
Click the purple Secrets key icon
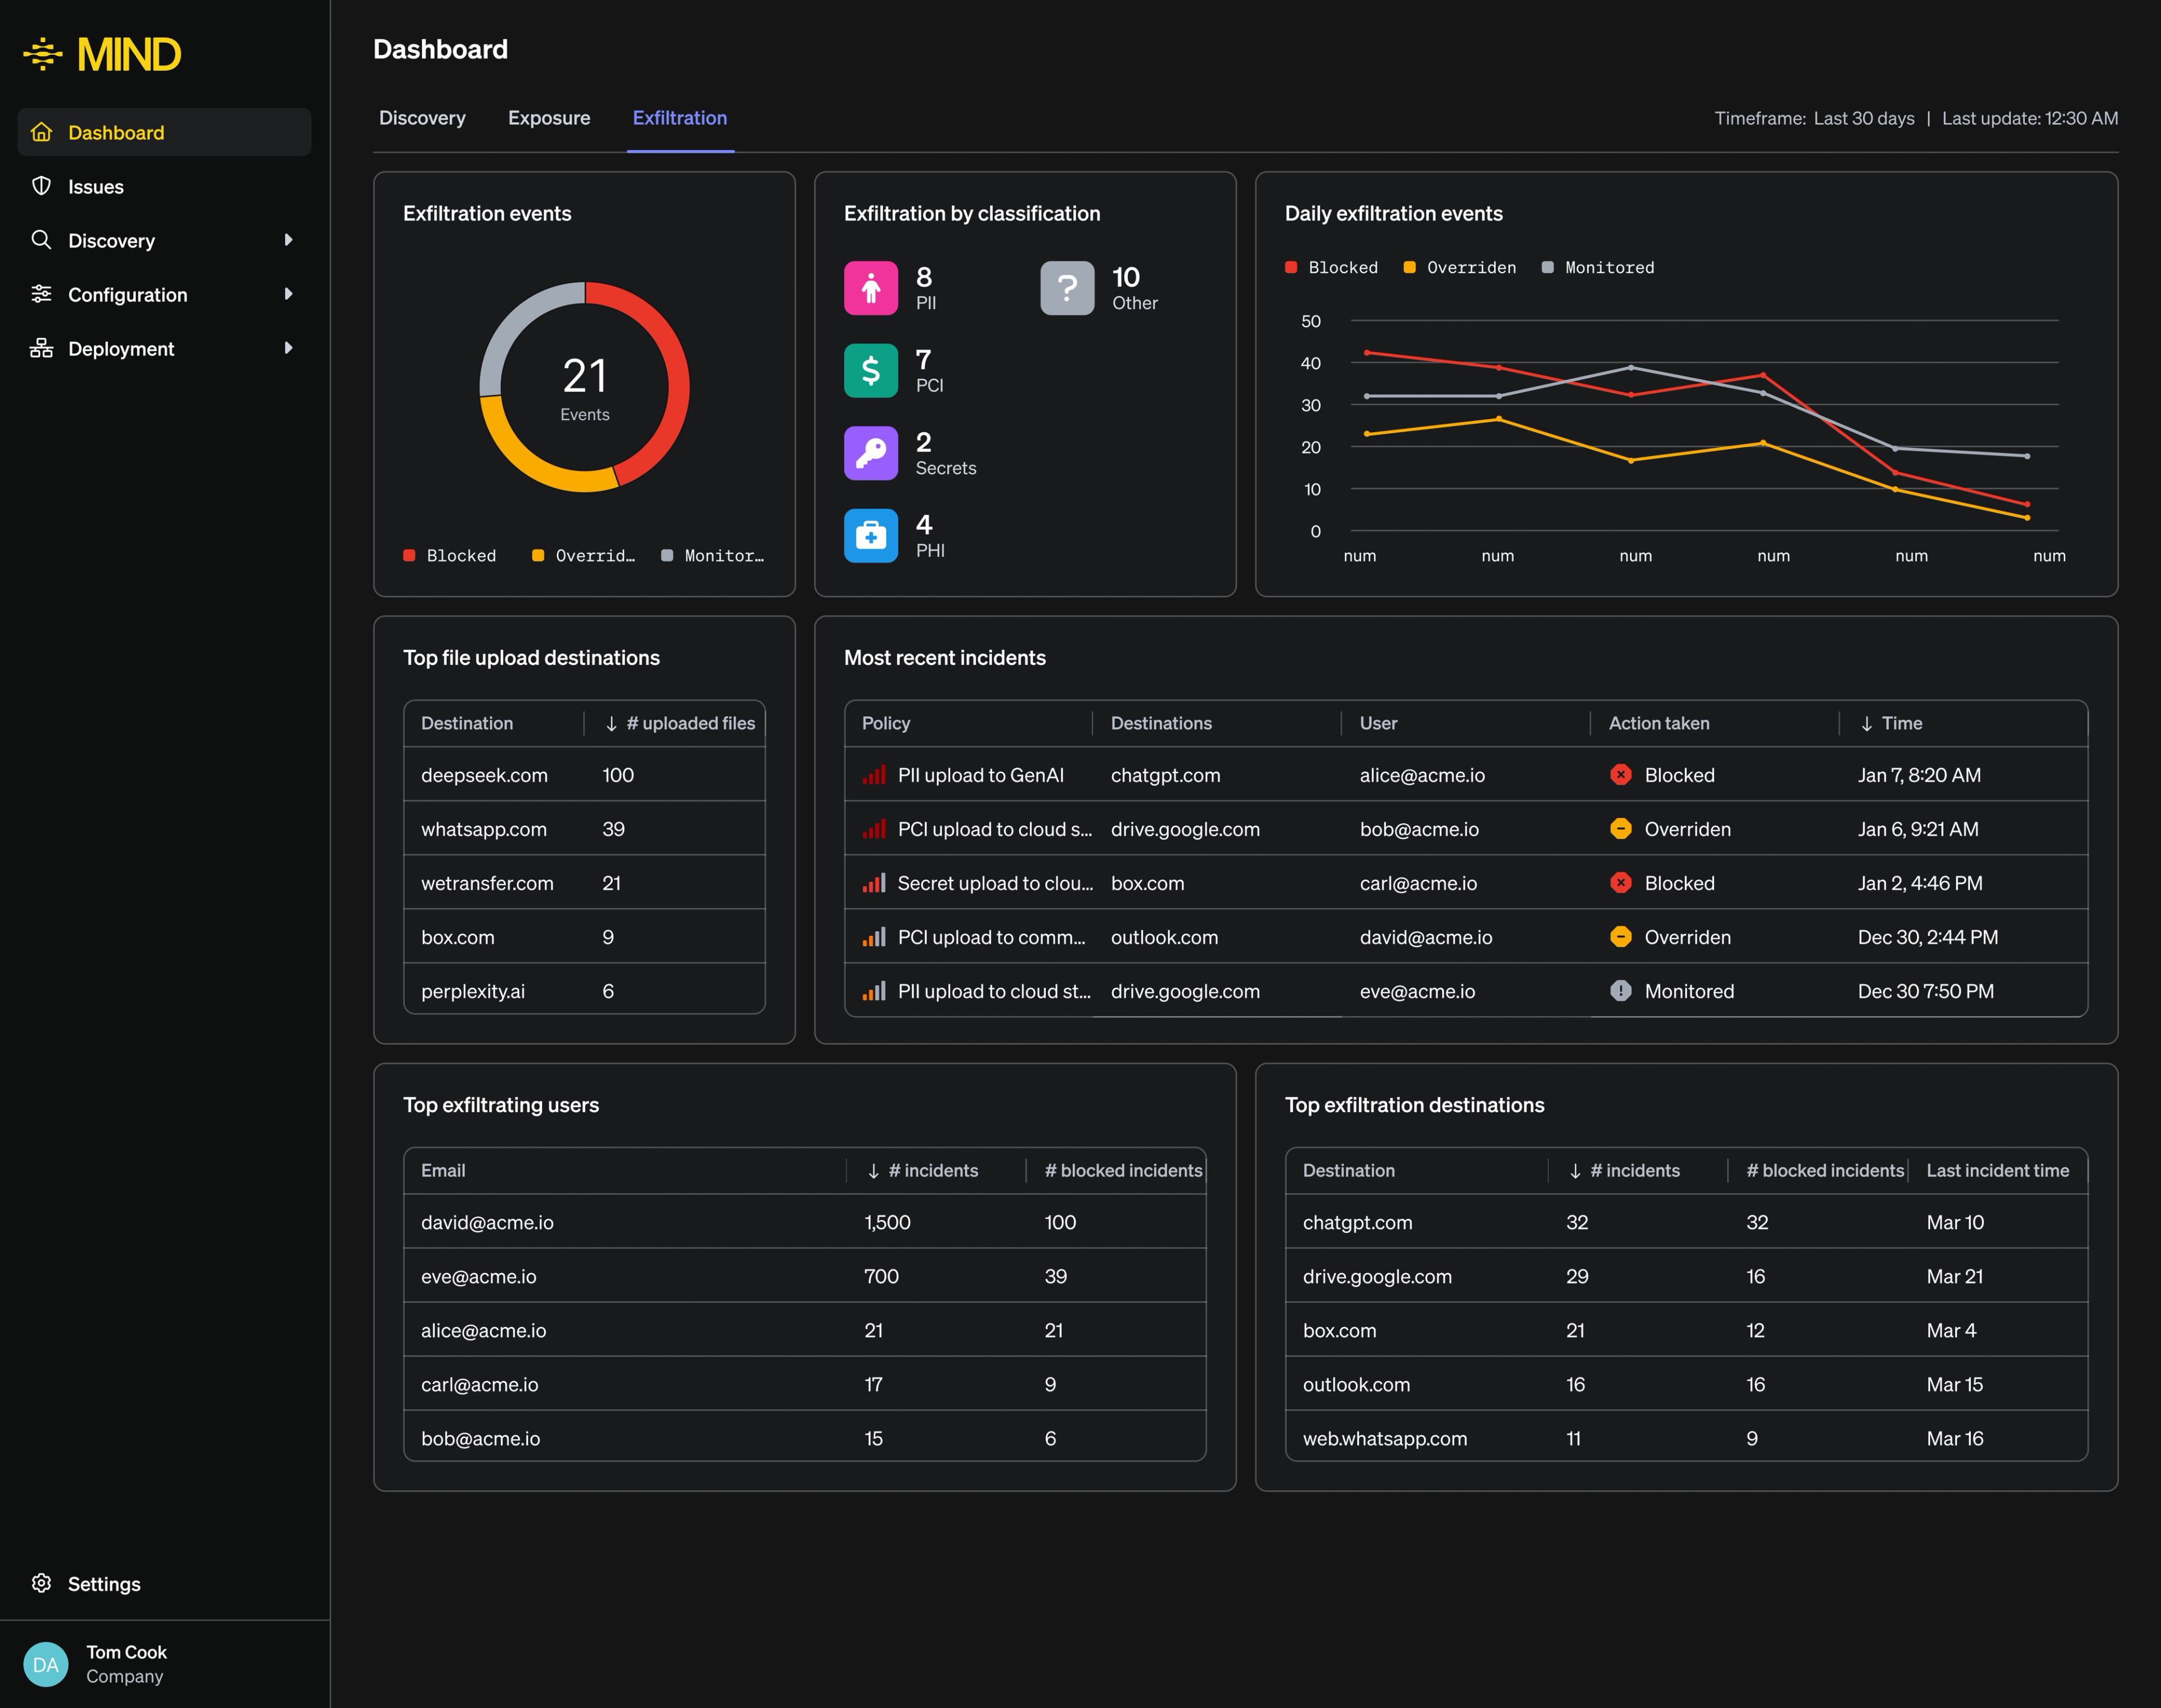coord(870,453)
